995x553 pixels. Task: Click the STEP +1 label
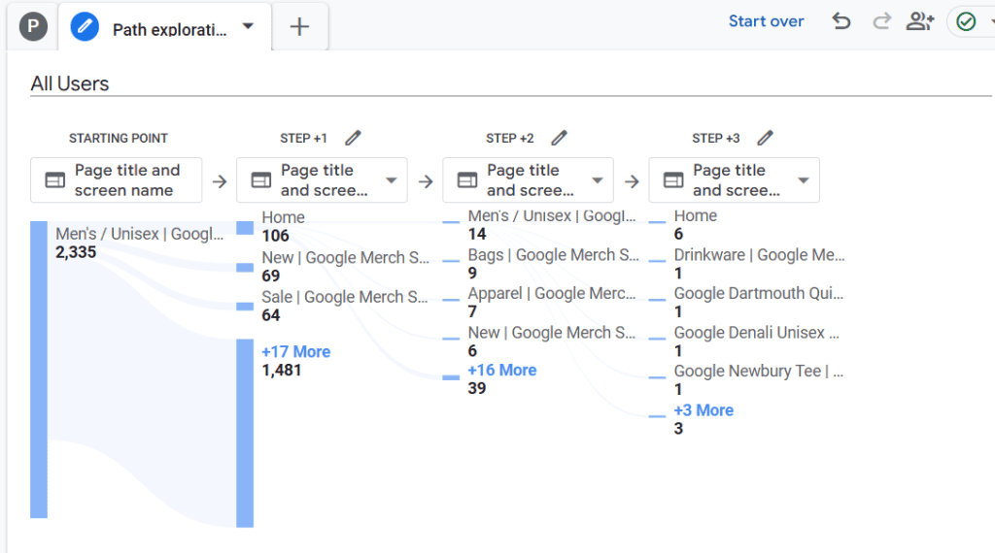point(303,138)
